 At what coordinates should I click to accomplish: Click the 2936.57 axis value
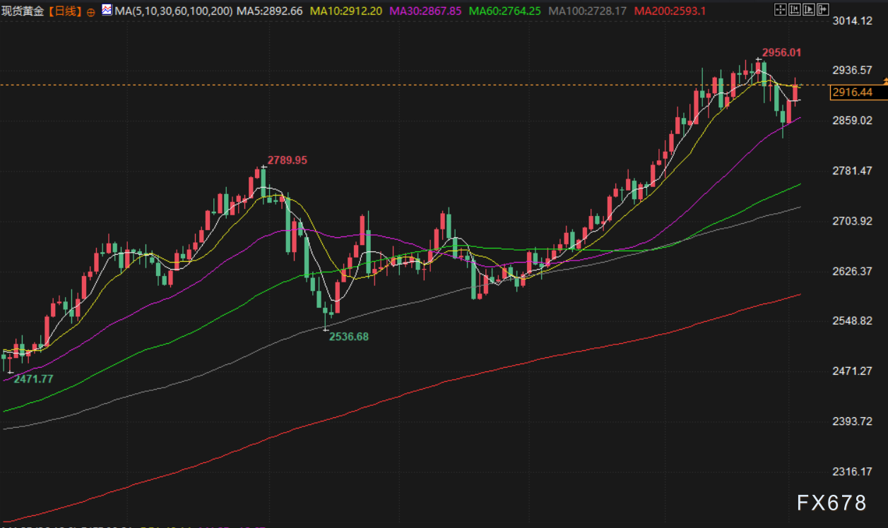coord(852,71)
